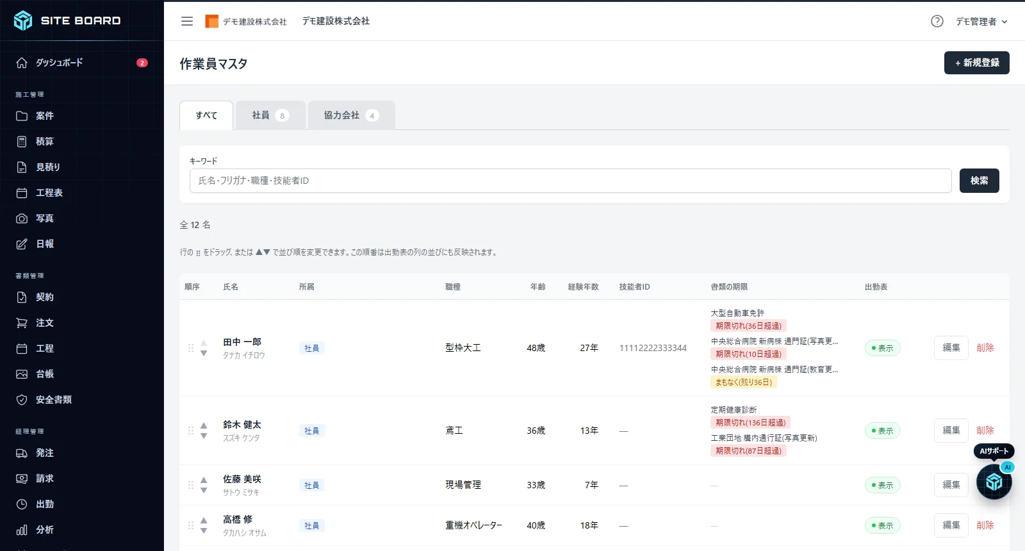Open 発注 truck icon in sidebar
Viewport: 1025px width, 551px height.
point(22,453)
